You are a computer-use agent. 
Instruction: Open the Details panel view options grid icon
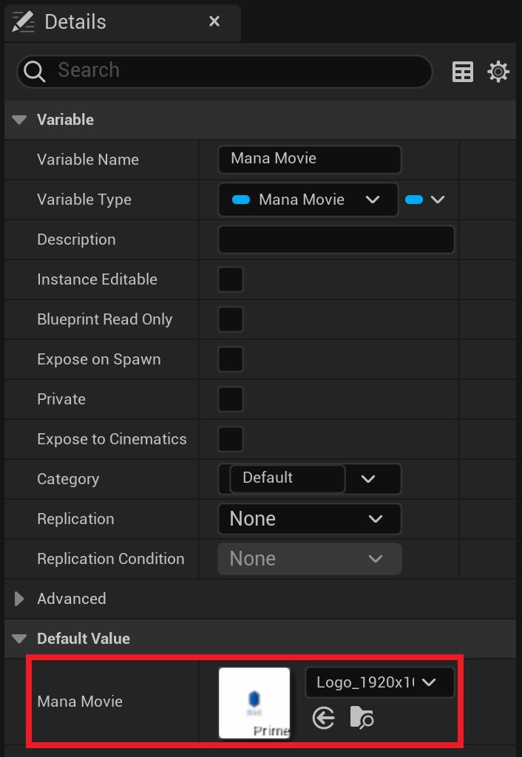tap(463, 71)
